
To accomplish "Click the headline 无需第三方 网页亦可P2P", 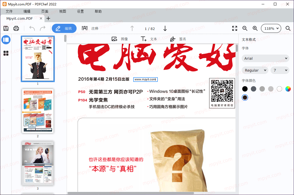I will coord(116,92).
